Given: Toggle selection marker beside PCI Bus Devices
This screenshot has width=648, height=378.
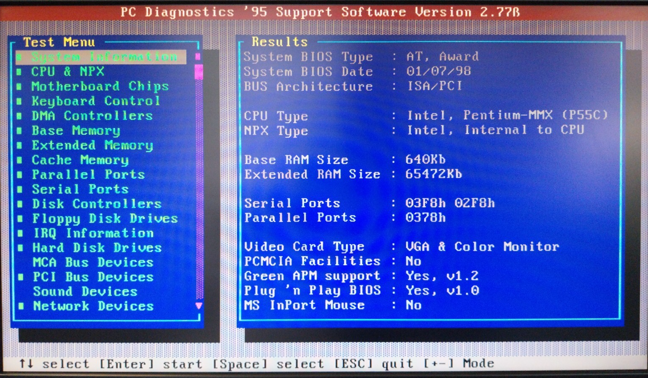Looking at the screenshot, I should click(x=21, y=277).
